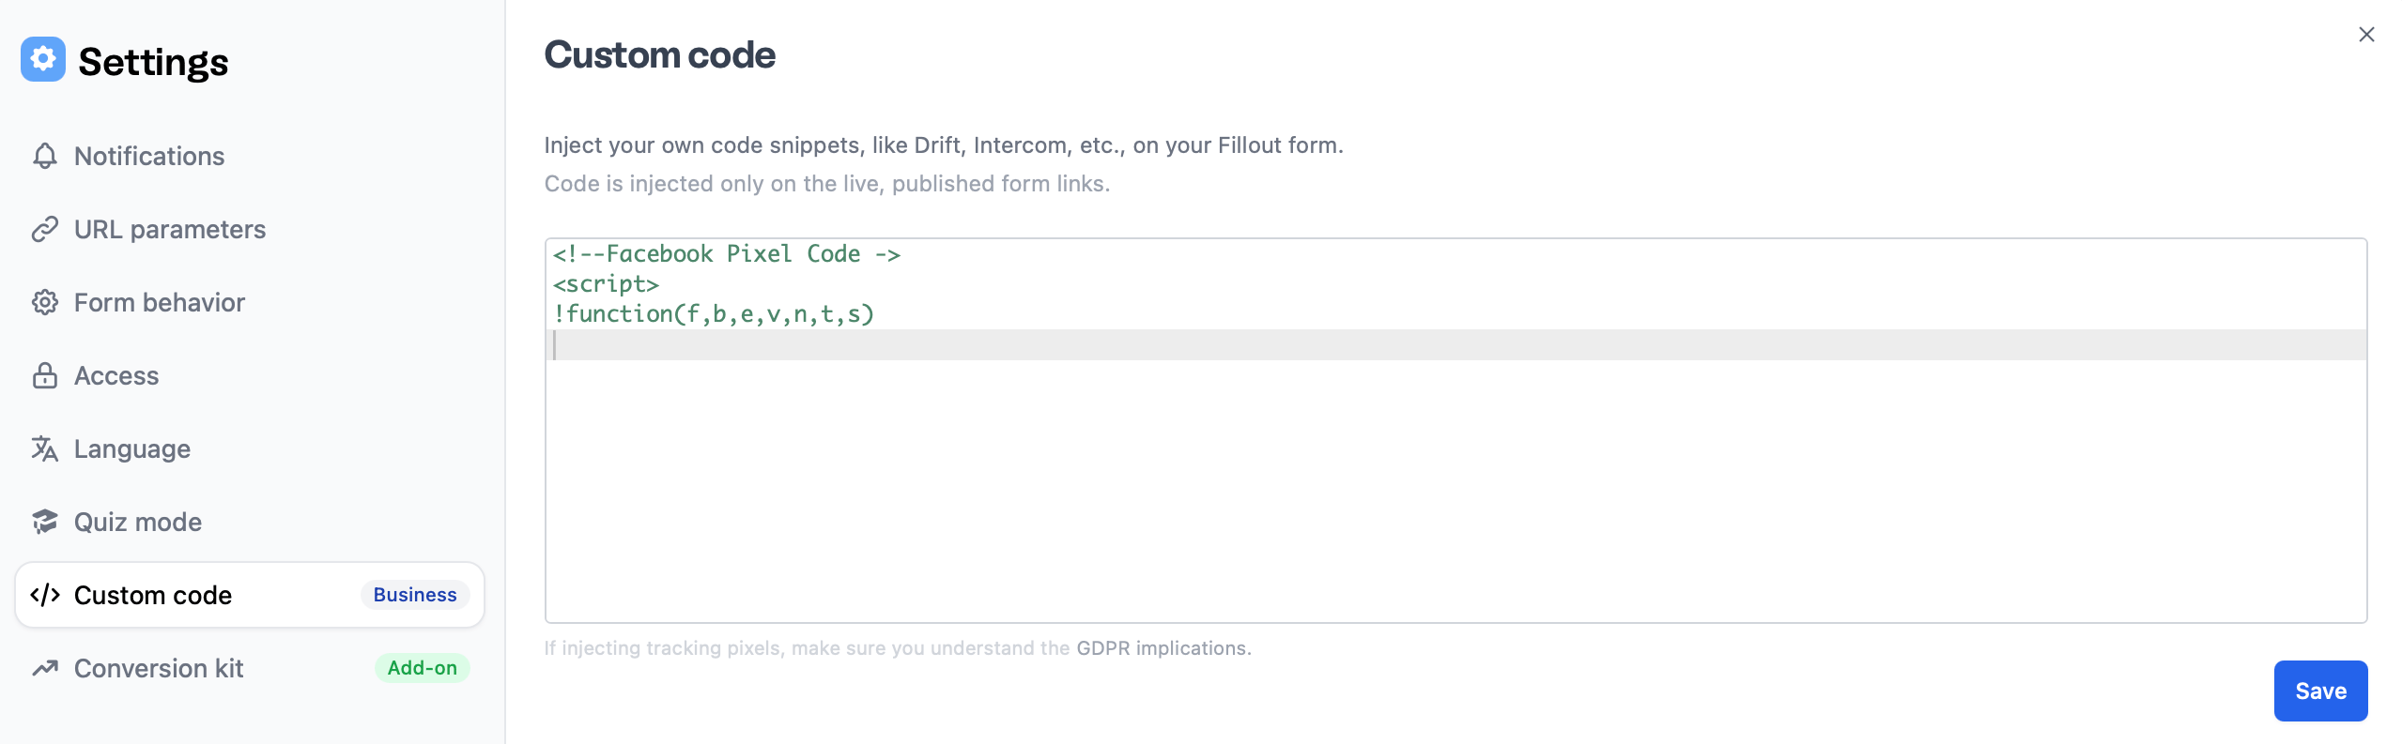Click the URL parameters link icon
Viewport: 2402px width, 744px height.
coord(45,229)
